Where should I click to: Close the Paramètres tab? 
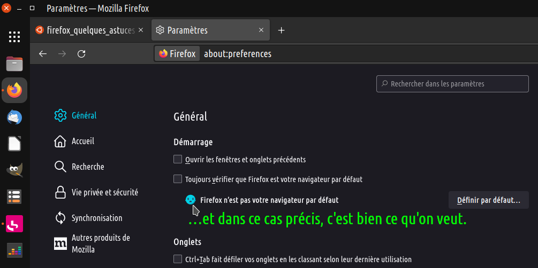261,30
